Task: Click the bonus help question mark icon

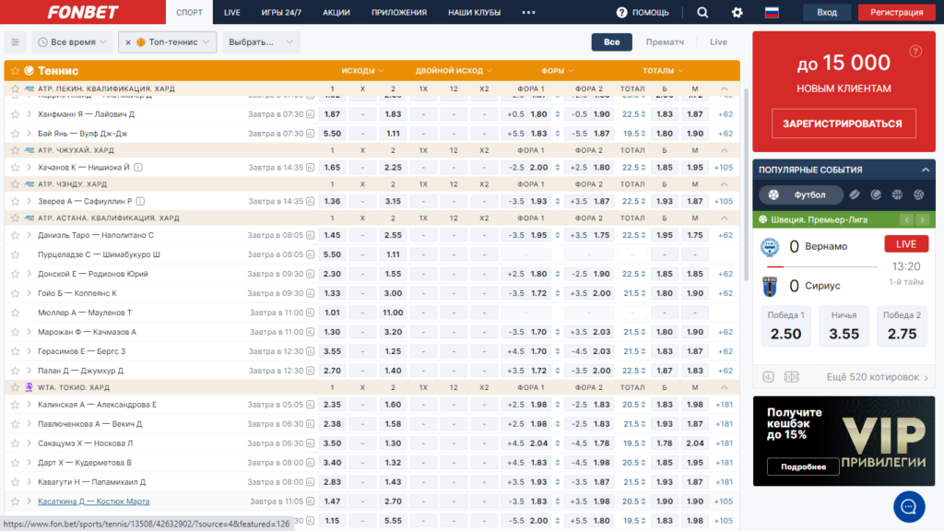Action: click(915, 52)
